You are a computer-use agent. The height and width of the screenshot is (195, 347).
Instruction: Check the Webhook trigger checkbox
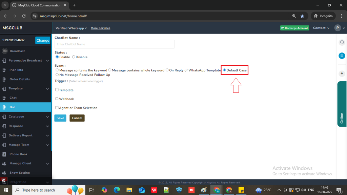pyautogui.click(x=57, y=99)
